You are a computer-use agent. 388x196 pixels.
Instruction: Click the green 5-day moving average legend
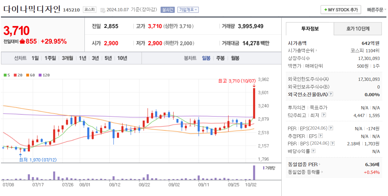[x=6, y=75]
